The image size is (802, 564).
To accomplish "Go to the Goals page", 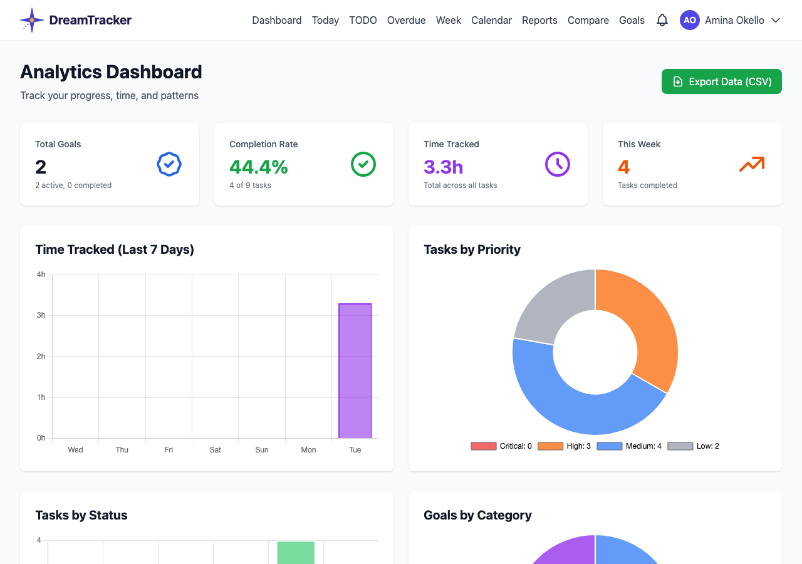I will click(632, 20).
